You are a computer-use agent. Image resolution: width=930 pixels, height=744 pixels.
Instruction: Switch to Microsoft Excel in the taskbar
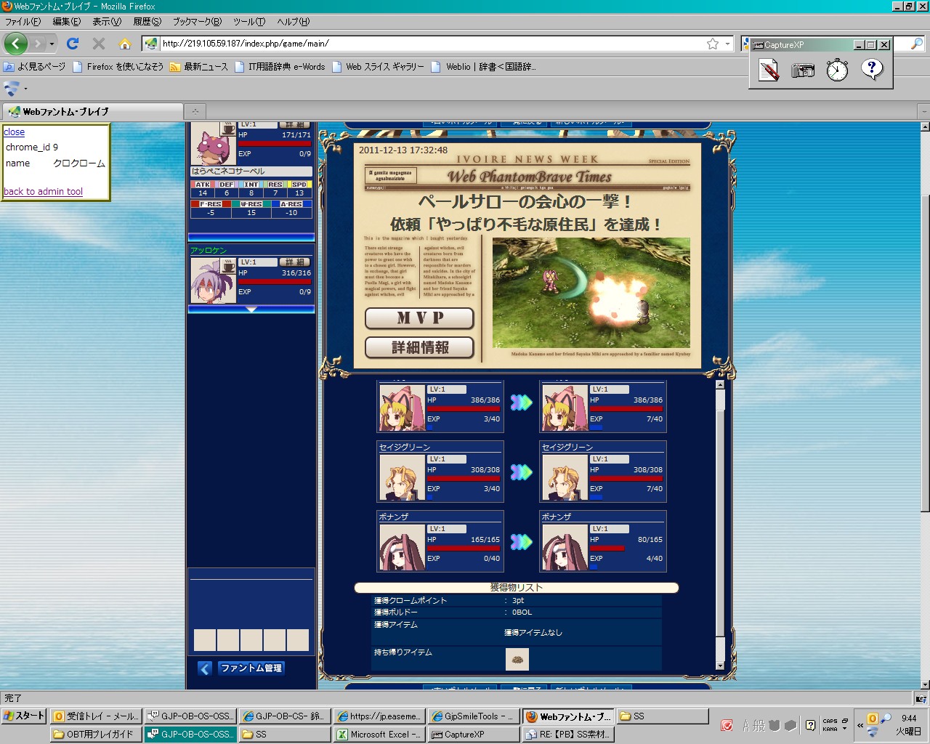click(x=379, y=735)
